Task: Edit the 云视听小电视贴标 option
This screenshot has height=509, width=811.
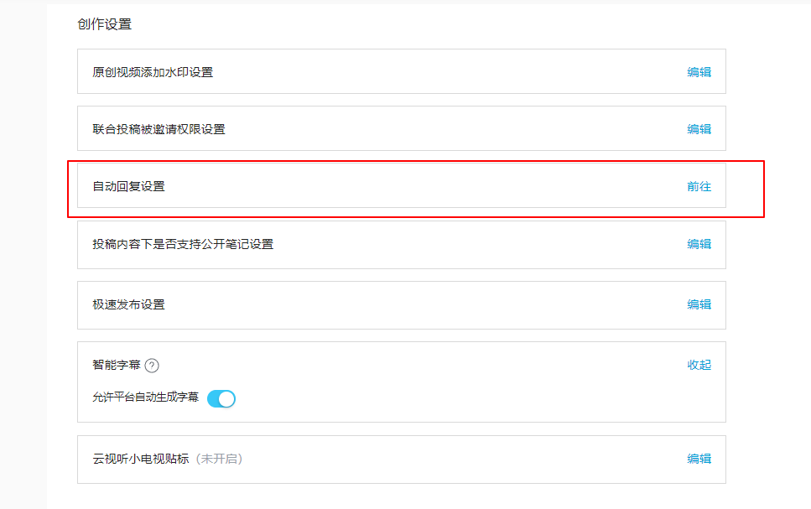Action: [699, 459]
